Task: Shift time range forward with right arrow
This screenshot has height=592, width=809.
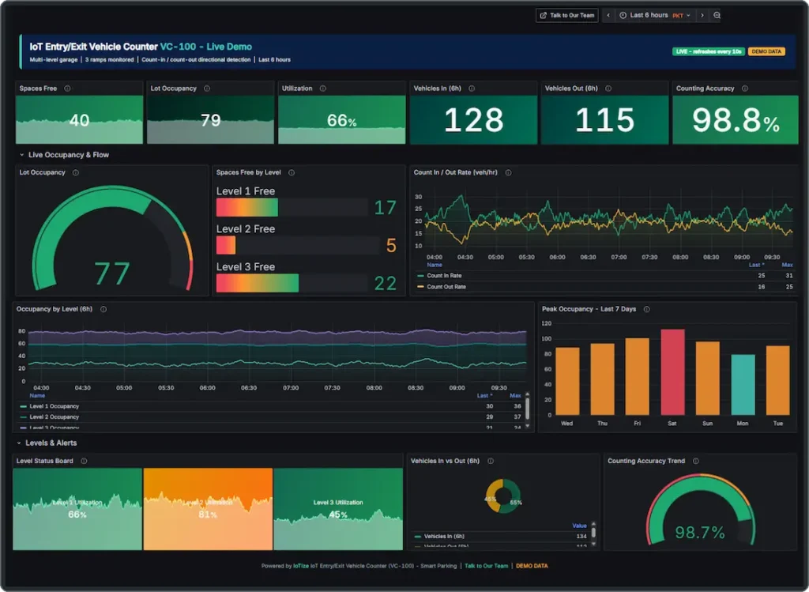Action: pyautogui.click(x=702, y=16)
